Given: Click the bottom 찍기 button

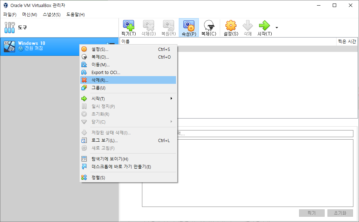Looking at the screenshot, I should (x=312, y=213).
